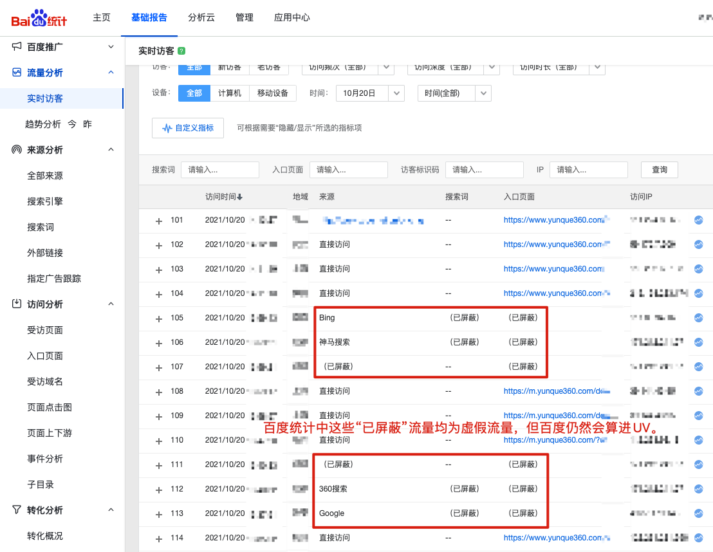Select 计算机 device filter
Screen dimensions: 713x552
pos(230,93)
